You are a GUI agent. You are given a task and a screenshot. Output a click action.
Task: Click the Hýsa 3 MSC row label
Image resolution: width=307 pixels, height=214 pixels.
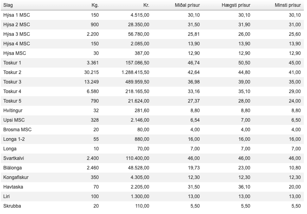tap(17, 34)
